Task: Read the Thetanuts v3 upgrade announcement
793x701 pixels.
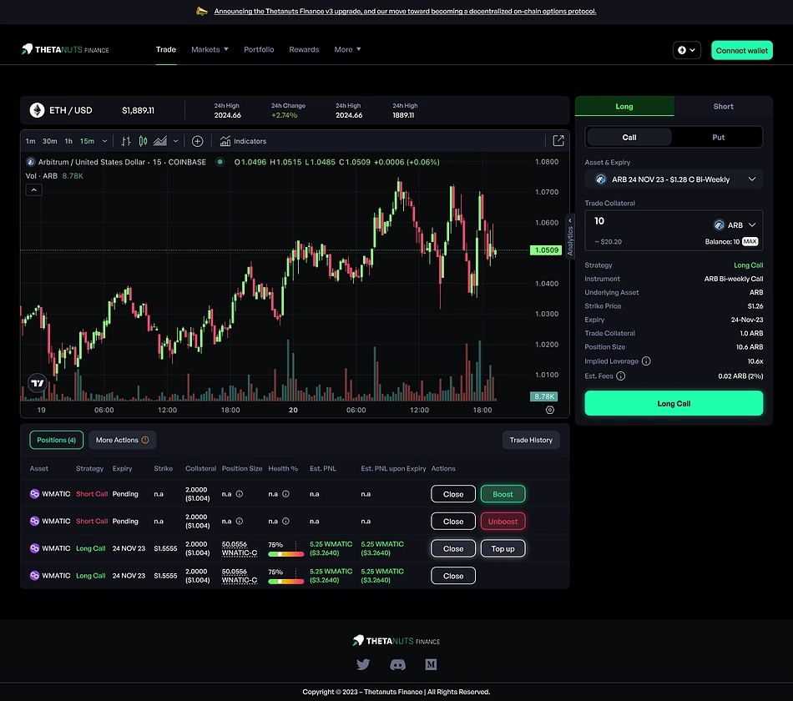Action: [x=405, y=11]
